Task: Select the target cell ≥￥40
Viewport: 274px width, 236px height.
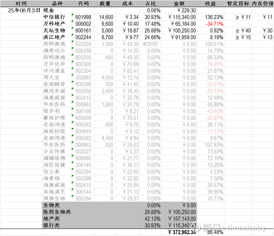Action: 238,31
